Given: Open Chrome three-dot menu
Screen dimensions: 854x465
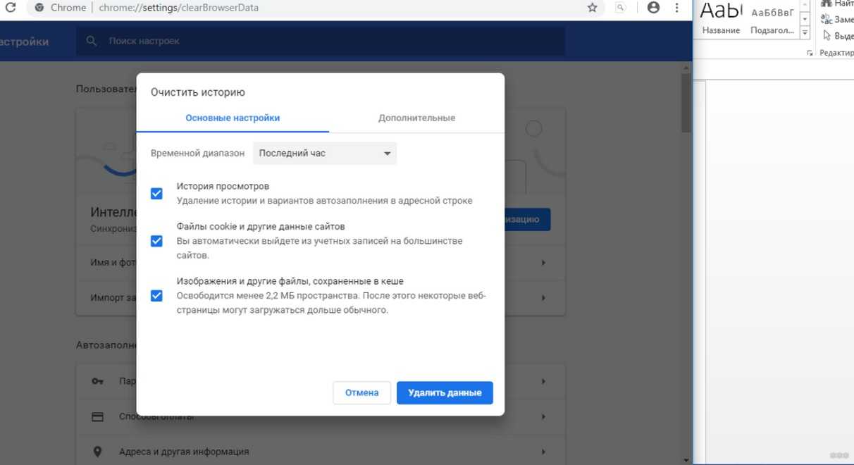Looking at the screenshot, I should click(x=677, y=8).
